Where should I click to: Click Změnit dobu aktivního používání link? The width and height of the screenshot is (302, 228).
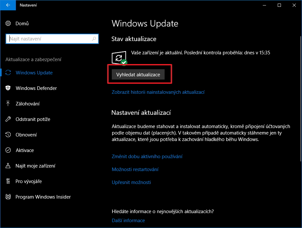coord(147,157)
